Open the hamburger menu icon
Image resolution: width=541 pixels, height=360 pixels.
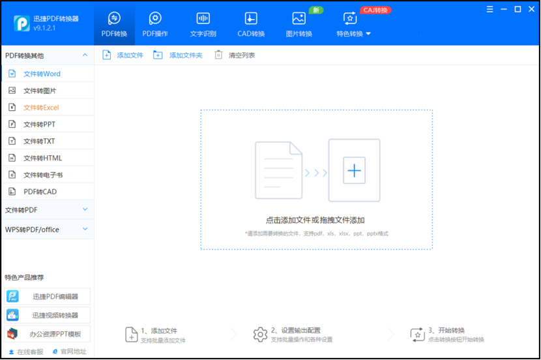(x=490, y=9)
